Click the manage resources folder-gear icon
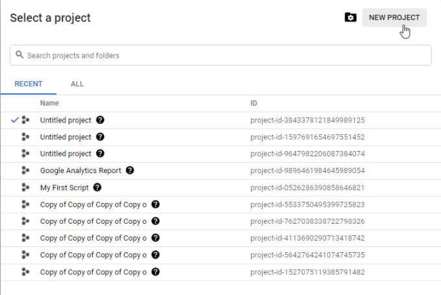Viewport: 441px width, 295px height. [350, 18]
